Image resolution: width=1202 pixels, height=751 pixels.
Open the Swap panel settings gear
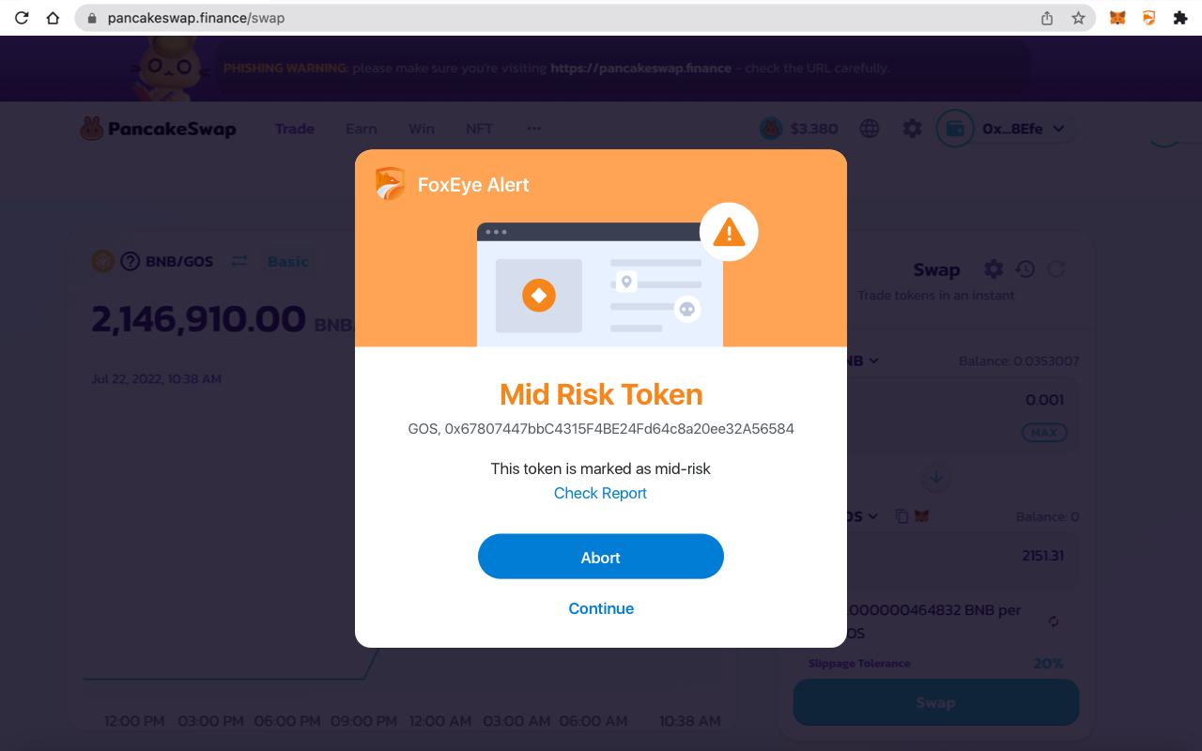pyautogui.click(x=994, y=269)
